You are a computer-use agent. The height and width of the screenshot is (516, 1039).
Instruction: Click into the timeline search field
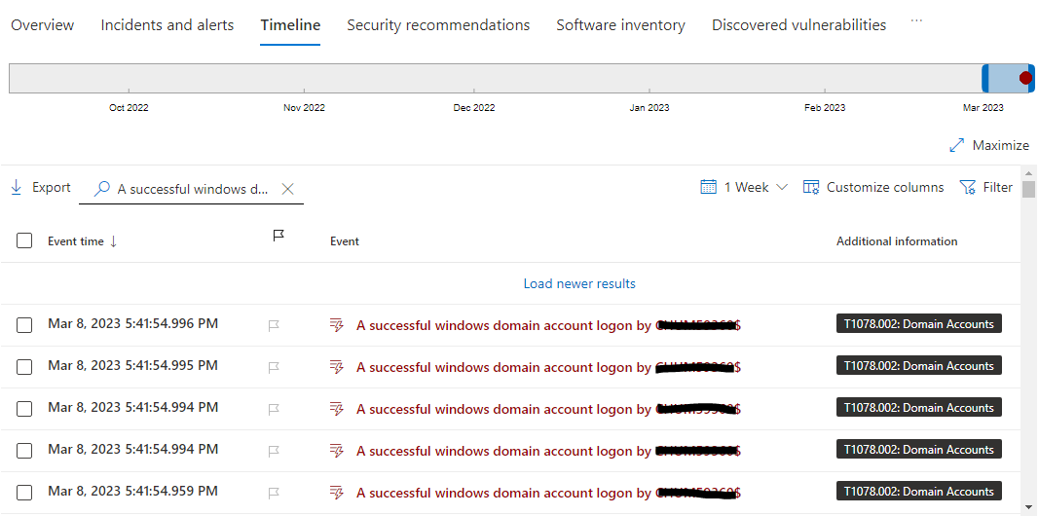(x=193, y=189)
